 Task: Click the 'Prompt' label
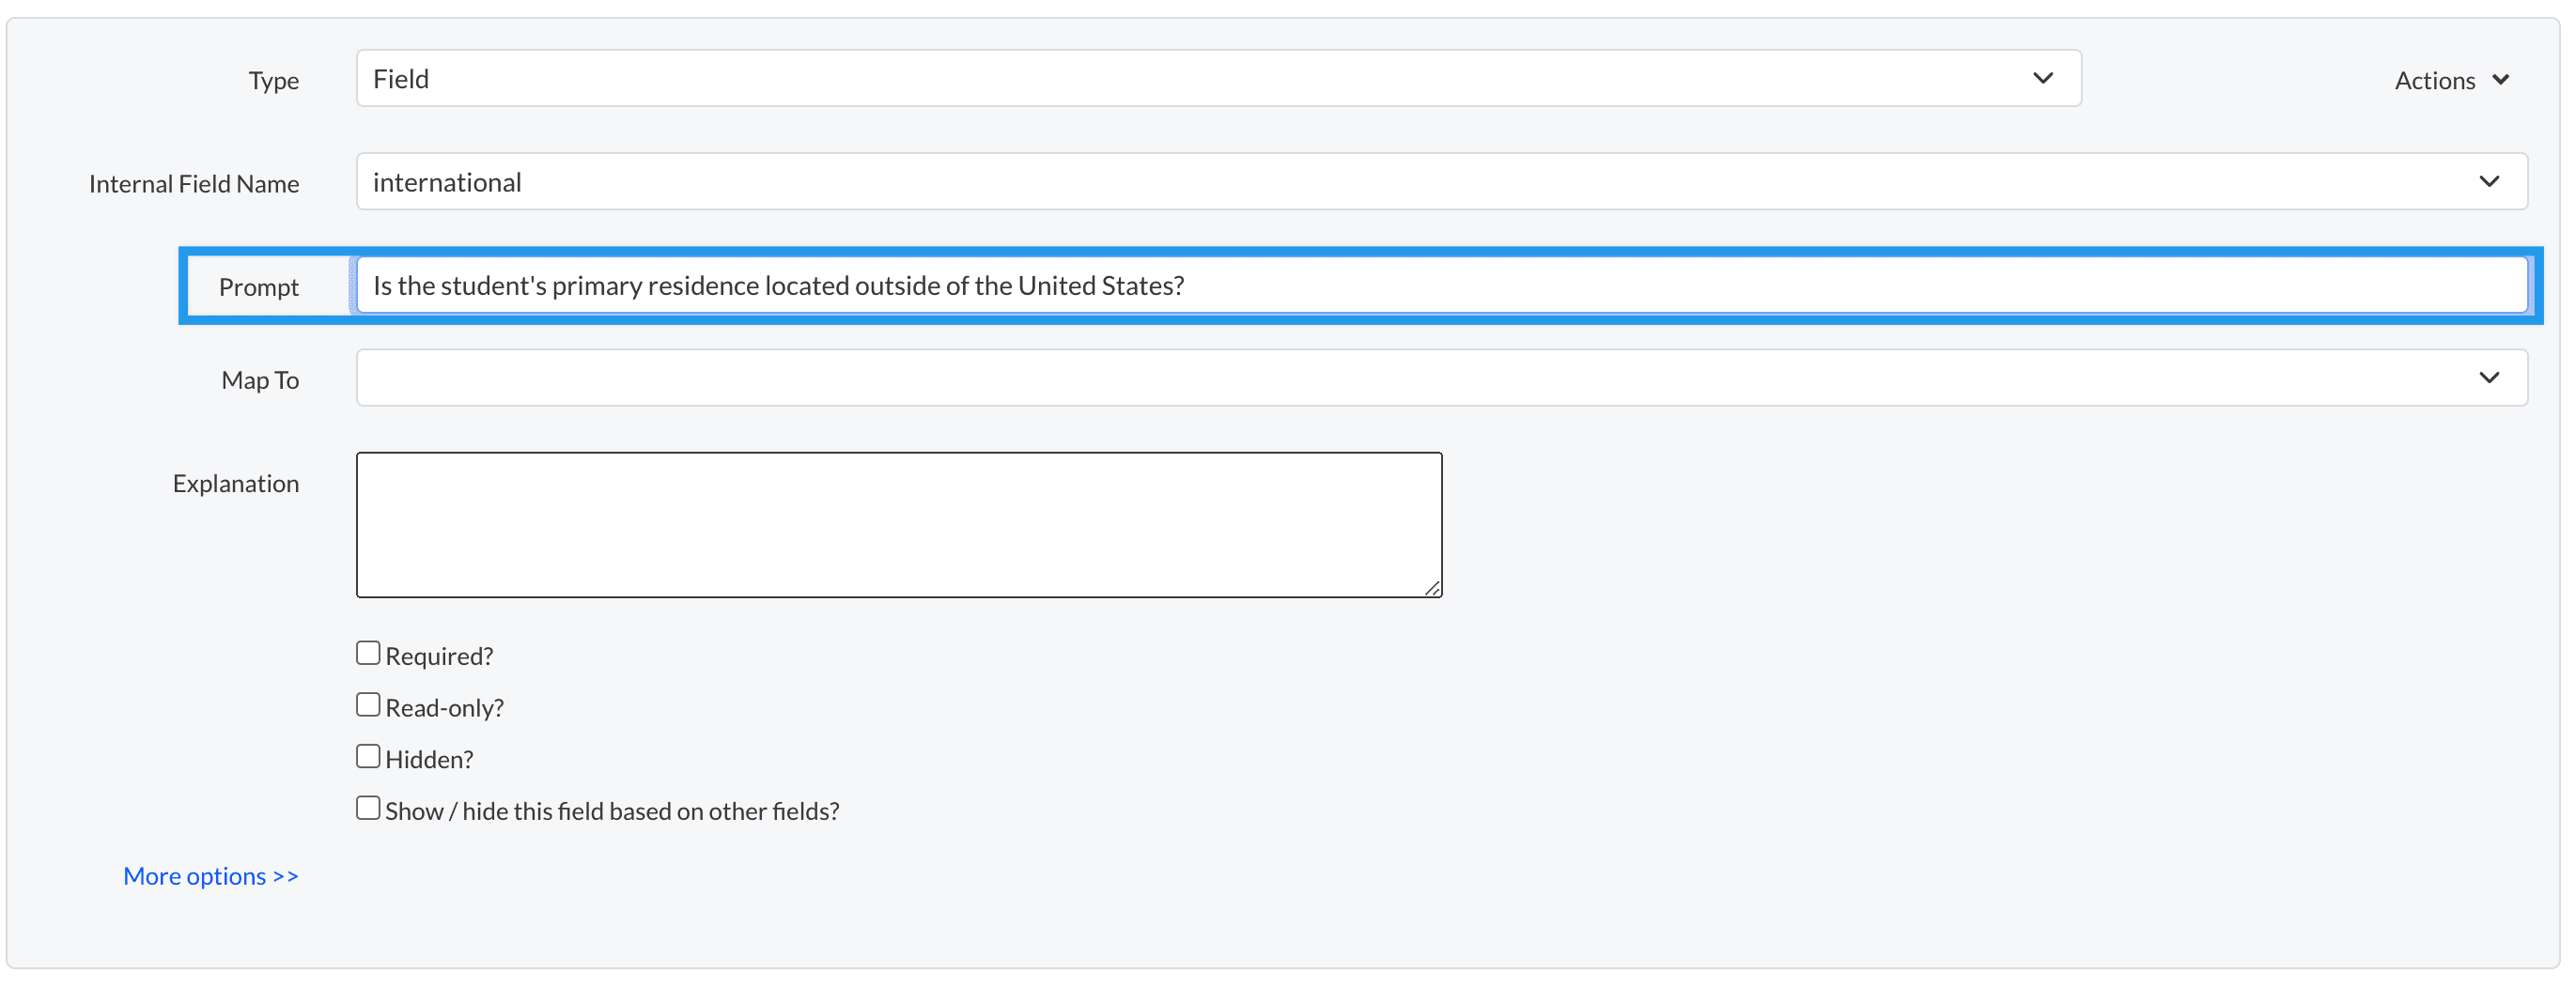(x=259, y=287)
